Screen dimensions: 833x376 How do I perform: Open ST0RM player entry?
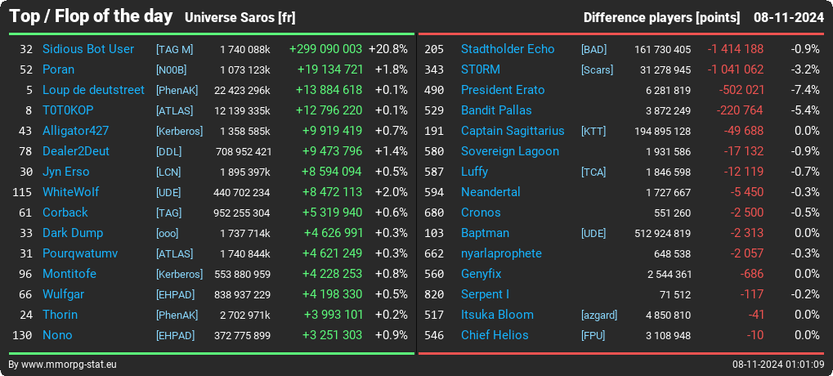pos(480,69)
